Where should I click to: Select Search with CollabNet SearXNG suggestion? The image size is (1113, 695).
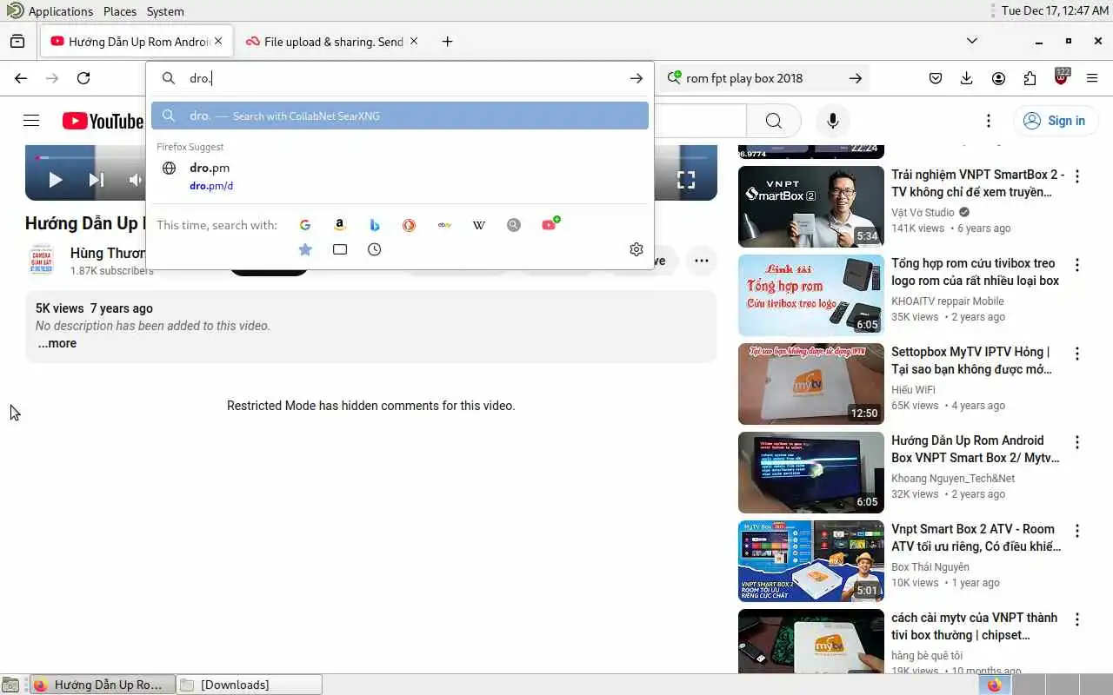click(x=400, y=116)
